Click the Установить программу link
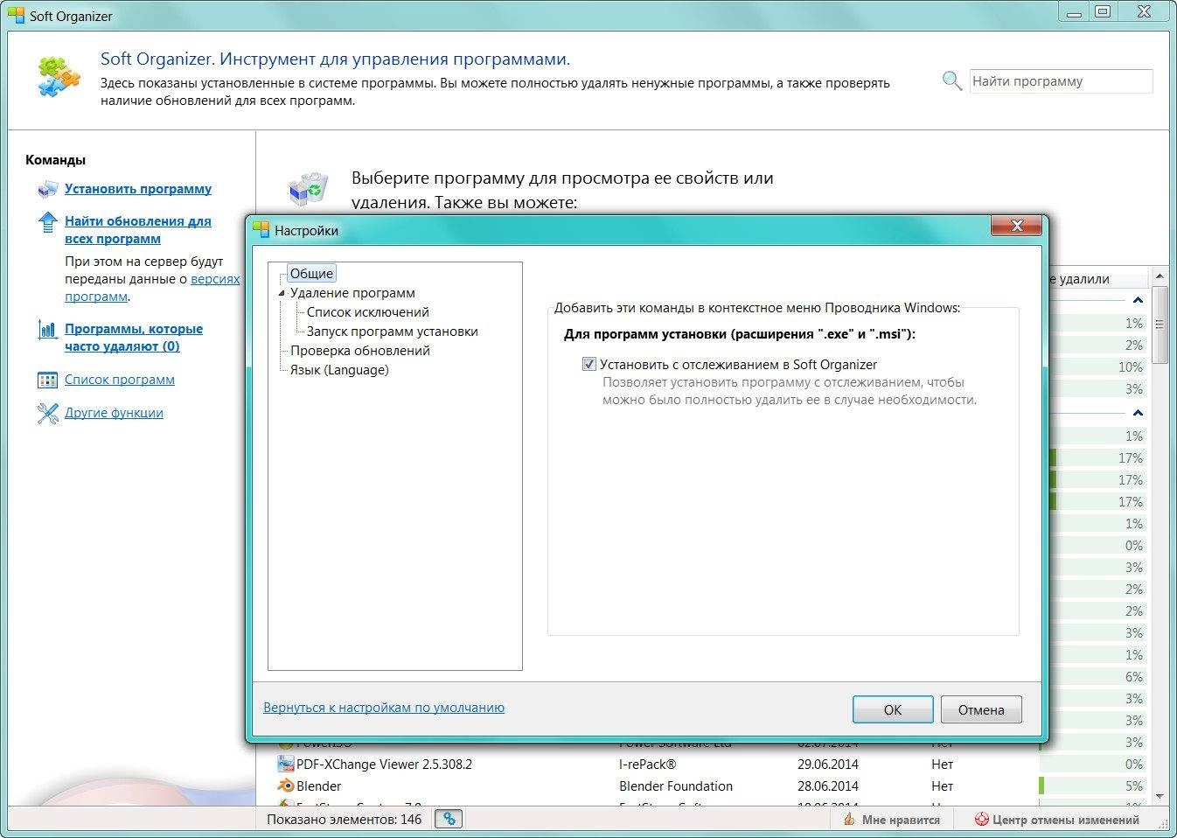Screen dimensions: 1177x838 click(138, 189)
